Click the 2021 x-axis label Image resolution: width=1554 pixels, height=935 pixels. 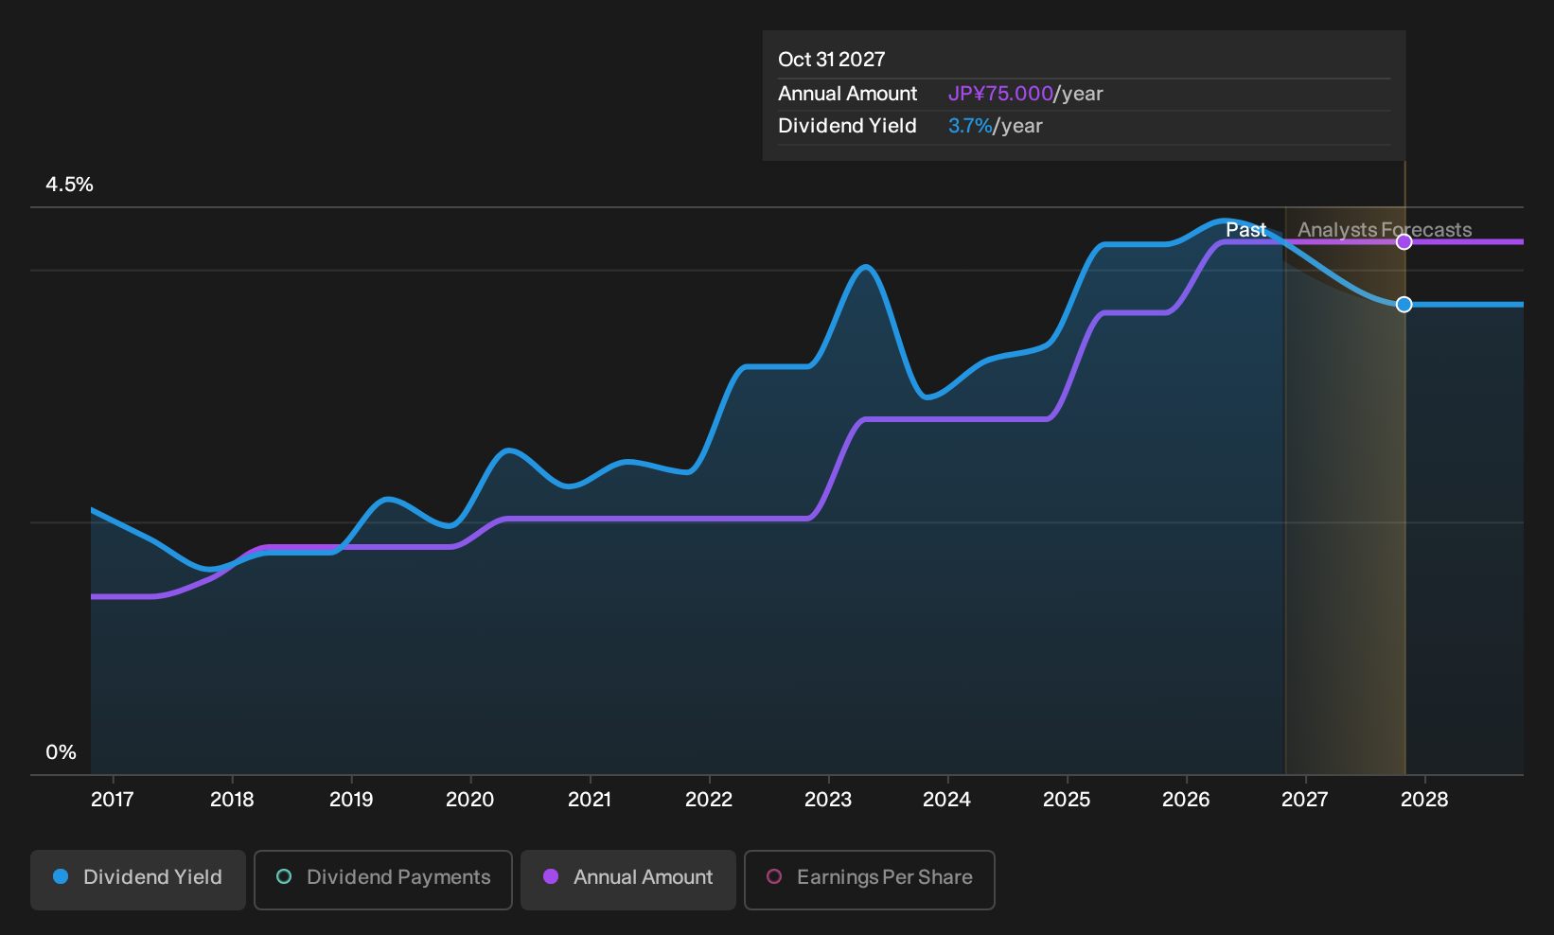click(590, 800)
